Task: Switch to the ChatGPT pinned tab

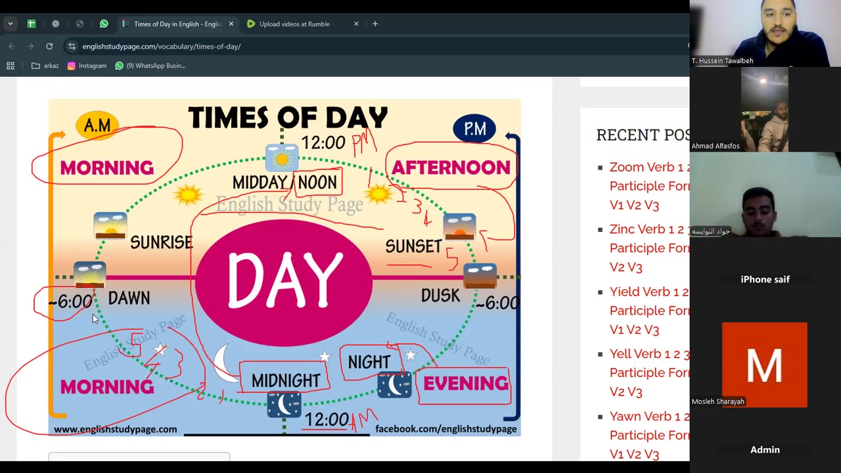Action: pos(55,24)
